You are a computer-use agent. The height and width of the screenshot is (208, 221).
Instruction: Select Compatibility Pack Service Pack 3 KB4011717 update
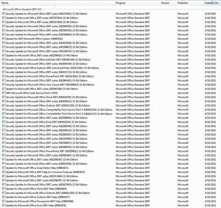click(59, 114)
